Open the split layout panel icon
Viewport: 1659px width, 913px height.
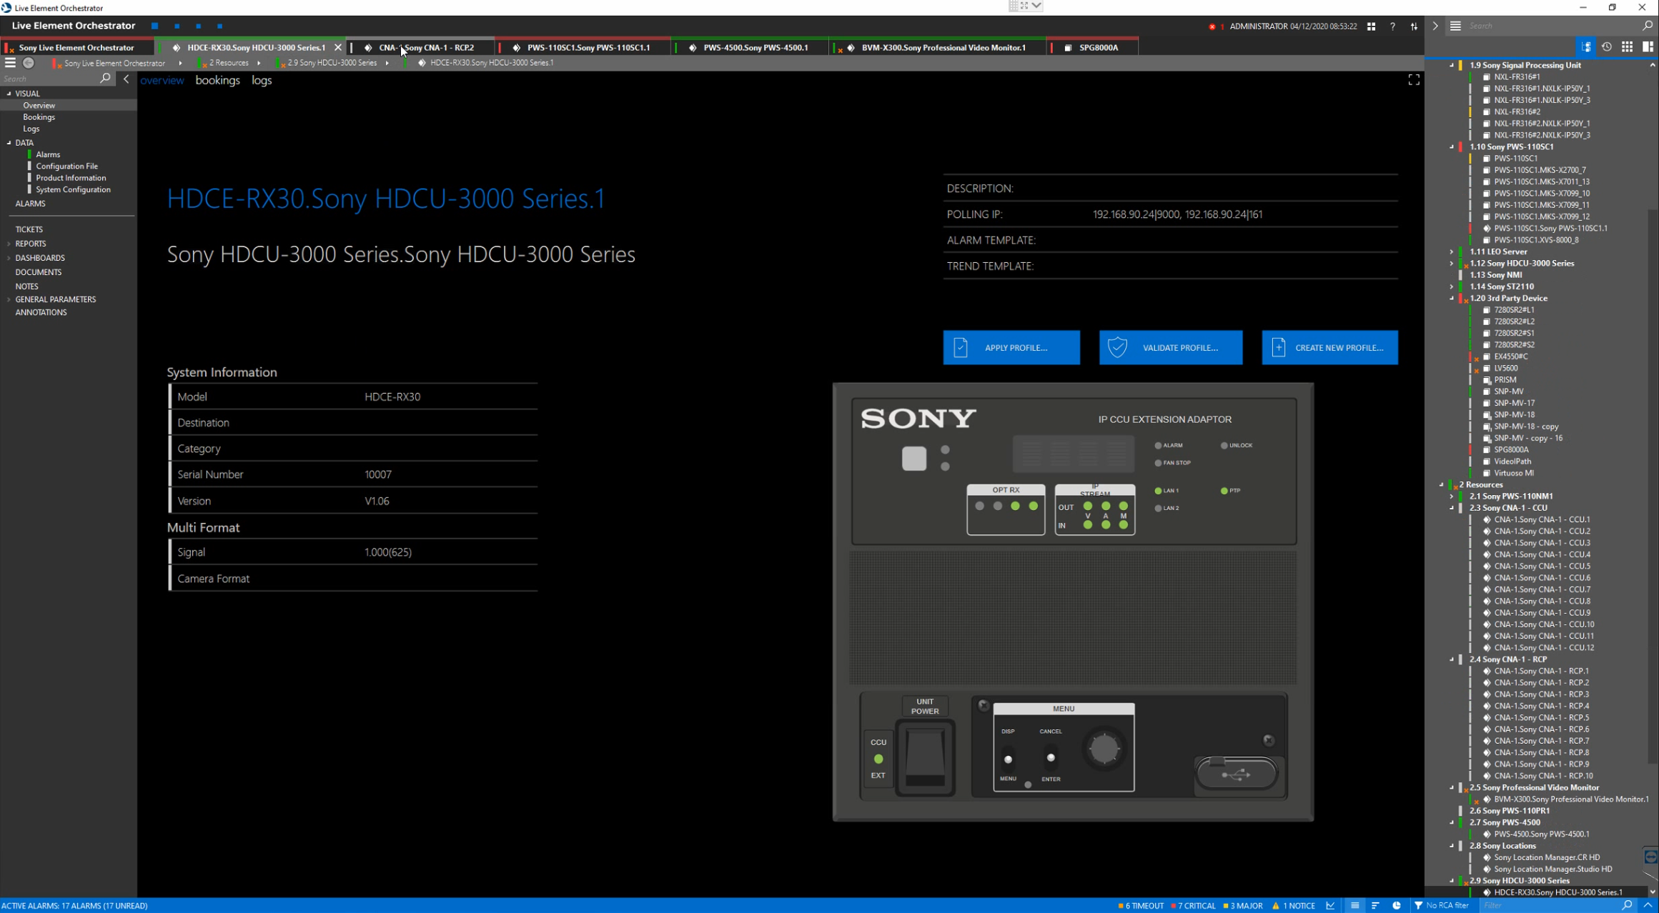1648,46
